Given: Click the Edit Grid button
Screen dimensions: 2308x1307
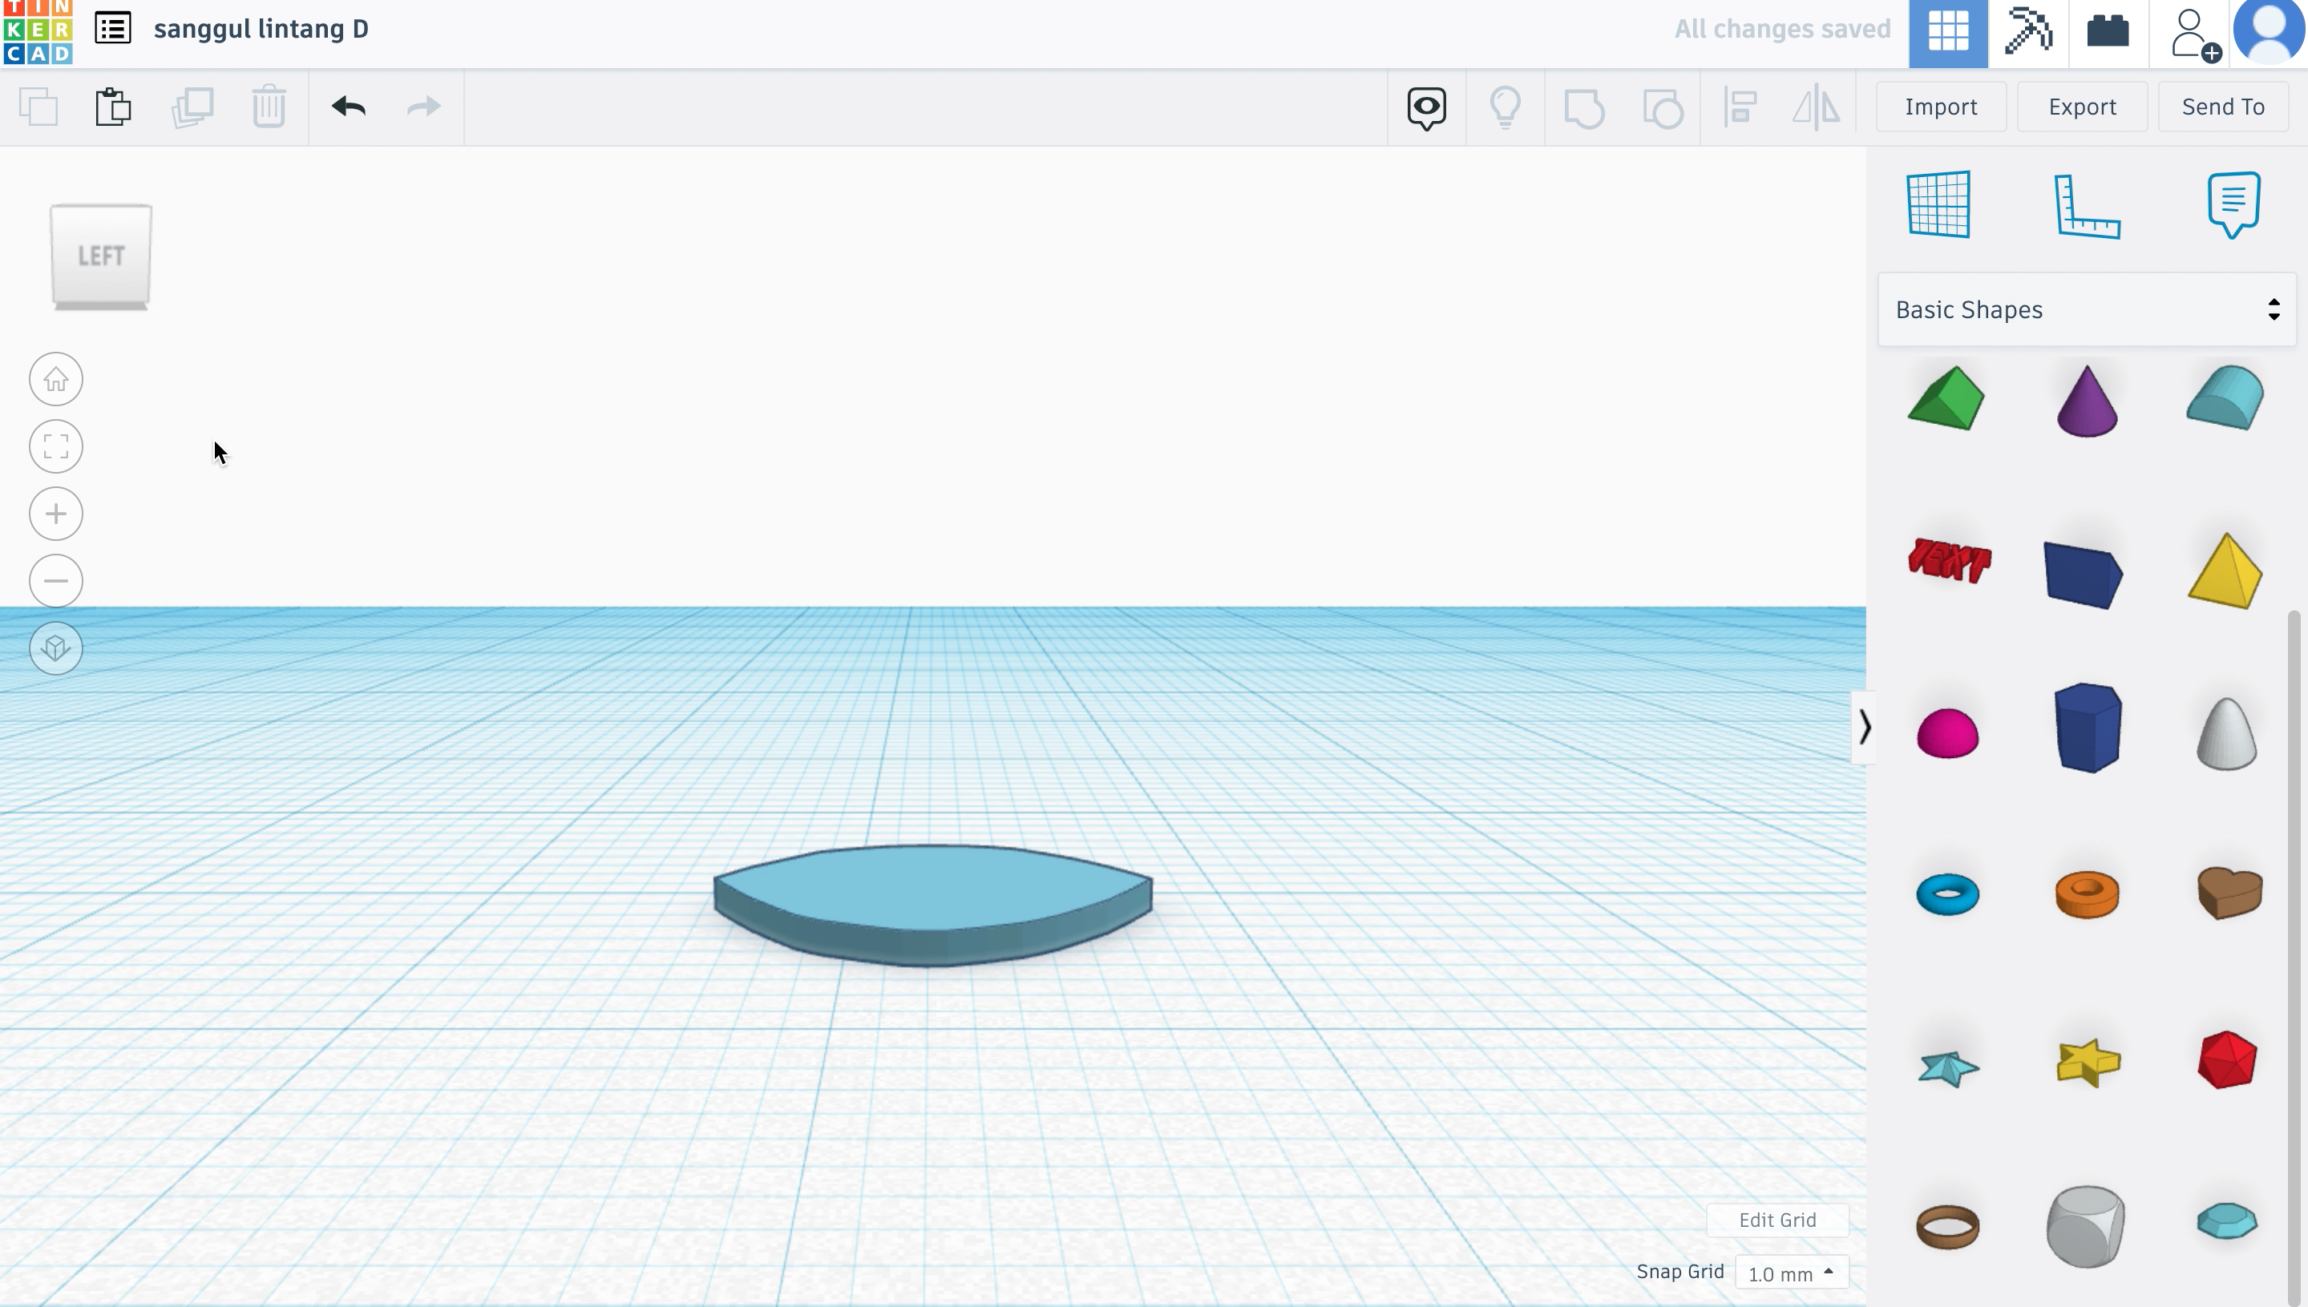Looking at the screenshot, I should pyautogui.click(x=1777, y=1220).
